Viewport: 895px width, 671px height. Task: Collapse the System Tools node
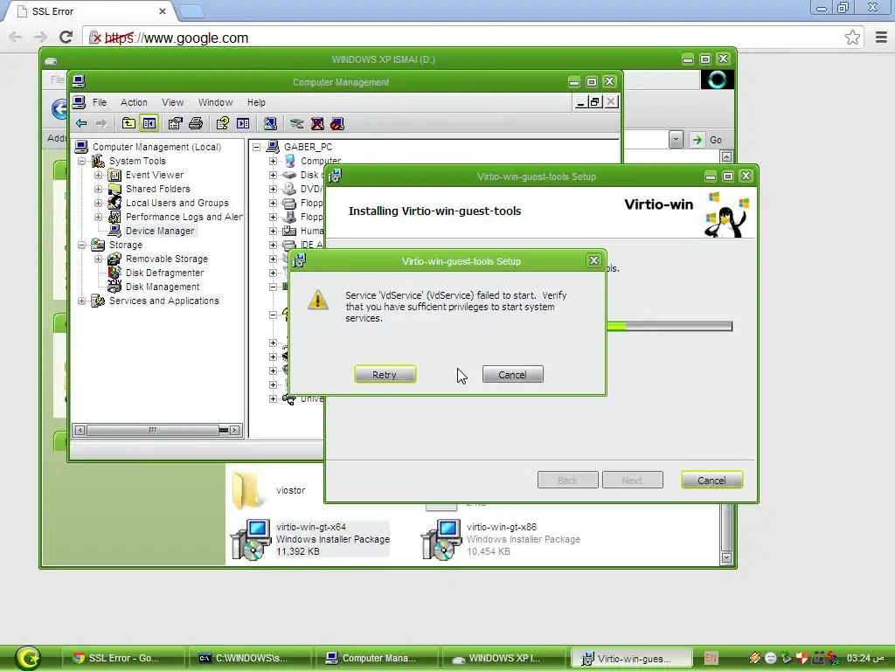coord(82,161)
